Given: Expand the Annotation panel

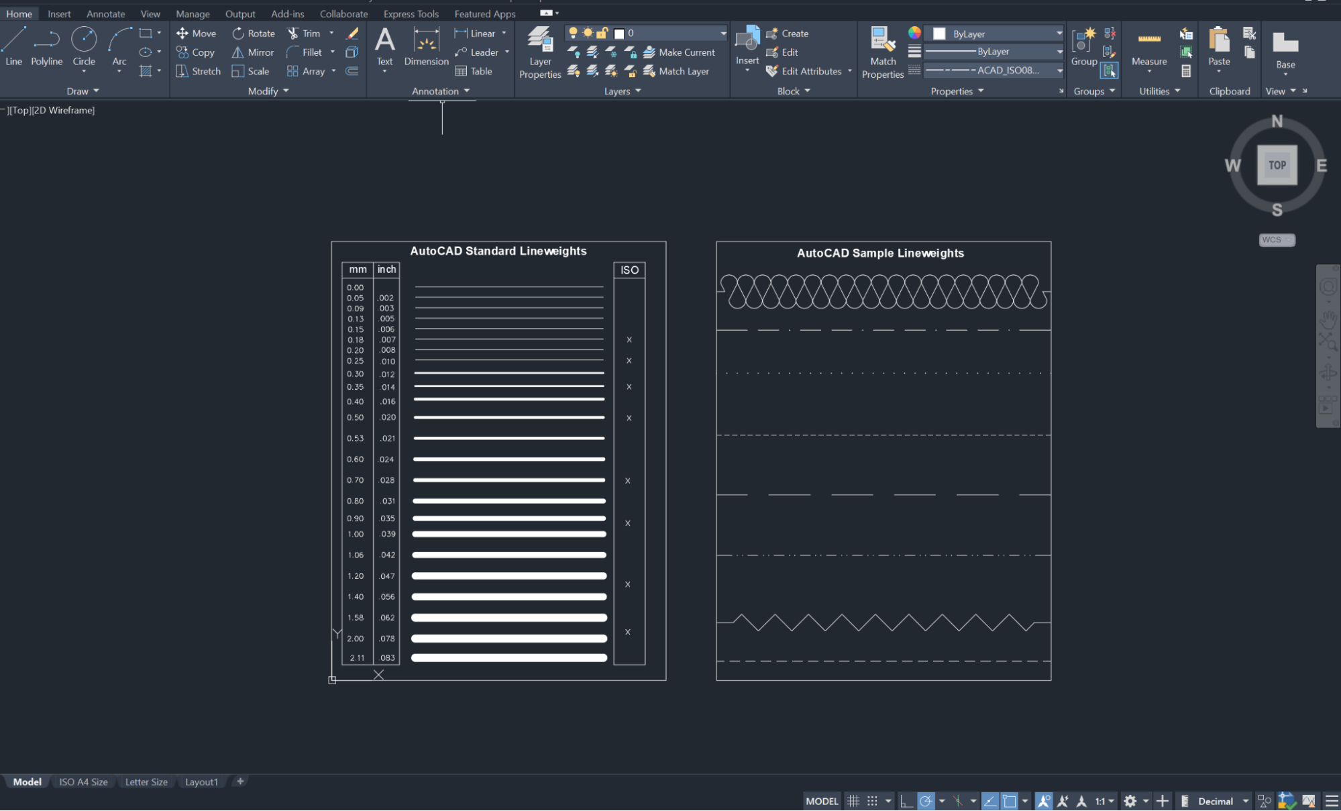Looking at the screenshot, I should point(441,91).
